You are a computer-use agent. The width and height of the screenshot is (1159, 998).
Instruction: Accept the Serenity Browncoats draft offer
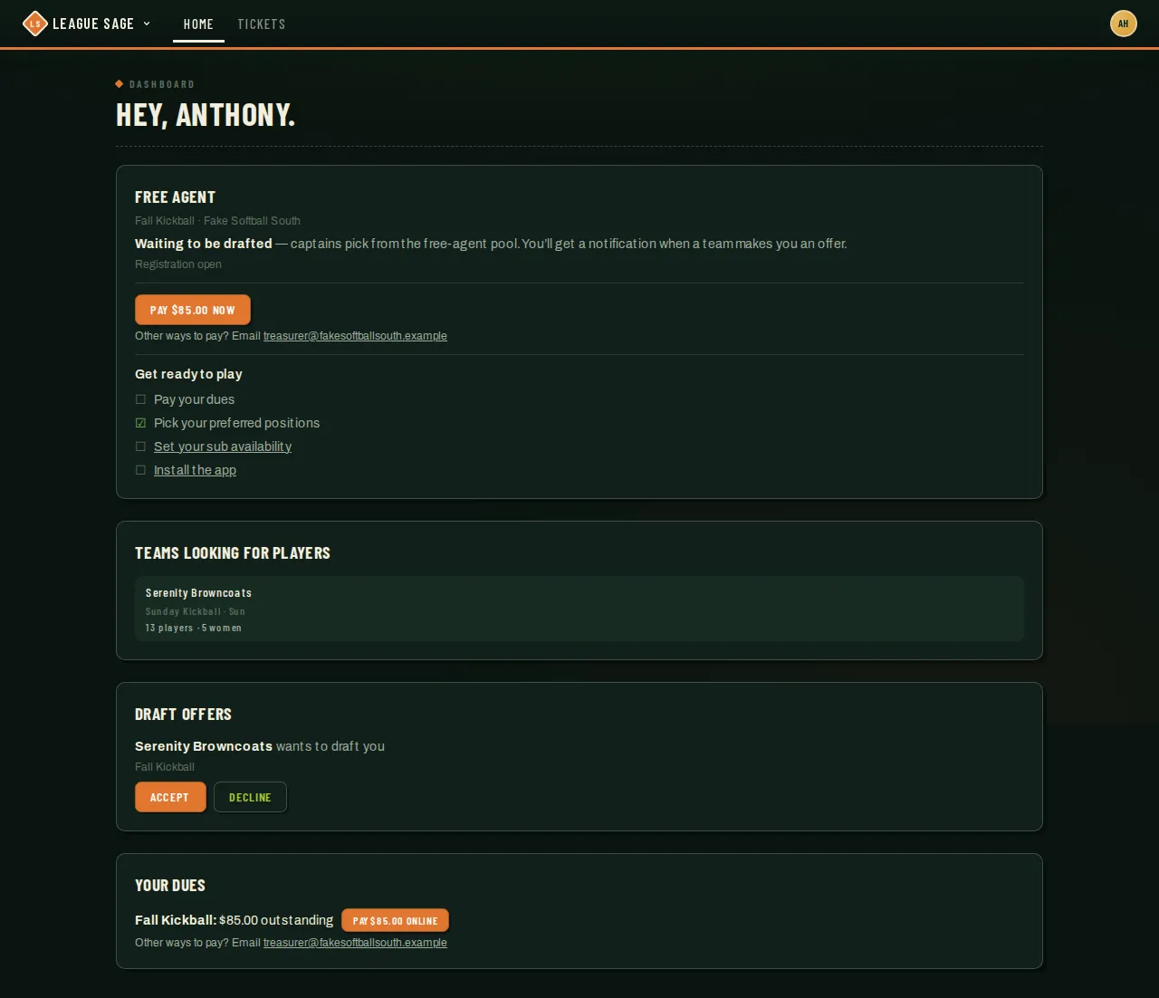[170, 797]
